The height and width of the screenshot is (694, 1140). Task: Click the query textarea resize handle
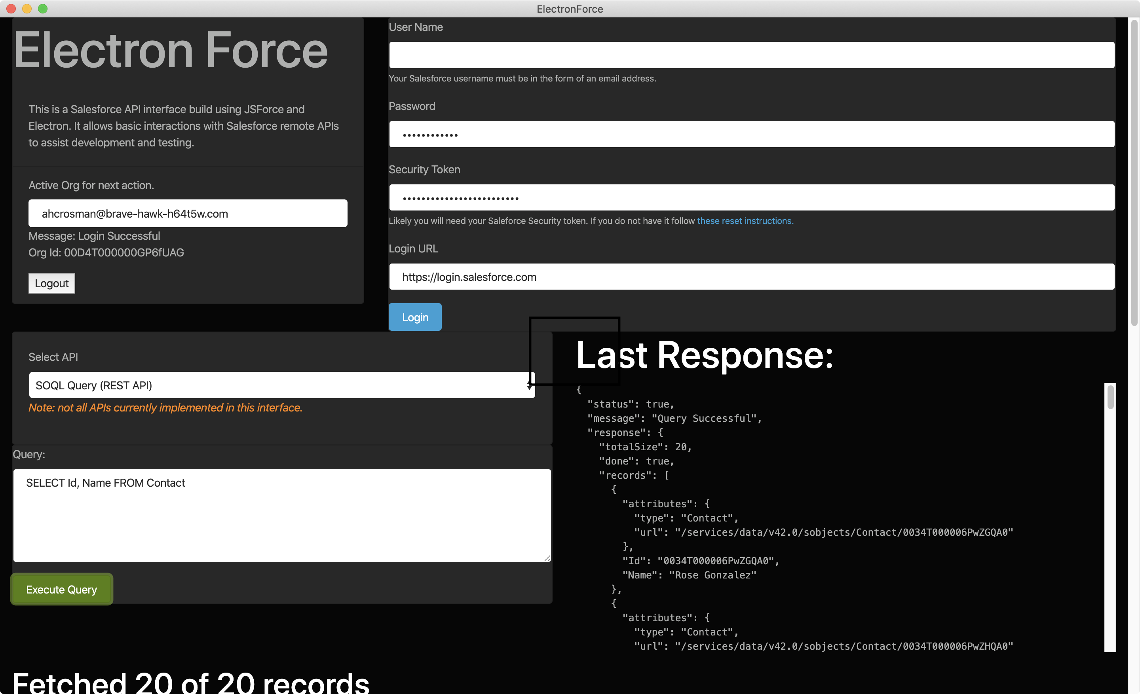pos(547,559)
